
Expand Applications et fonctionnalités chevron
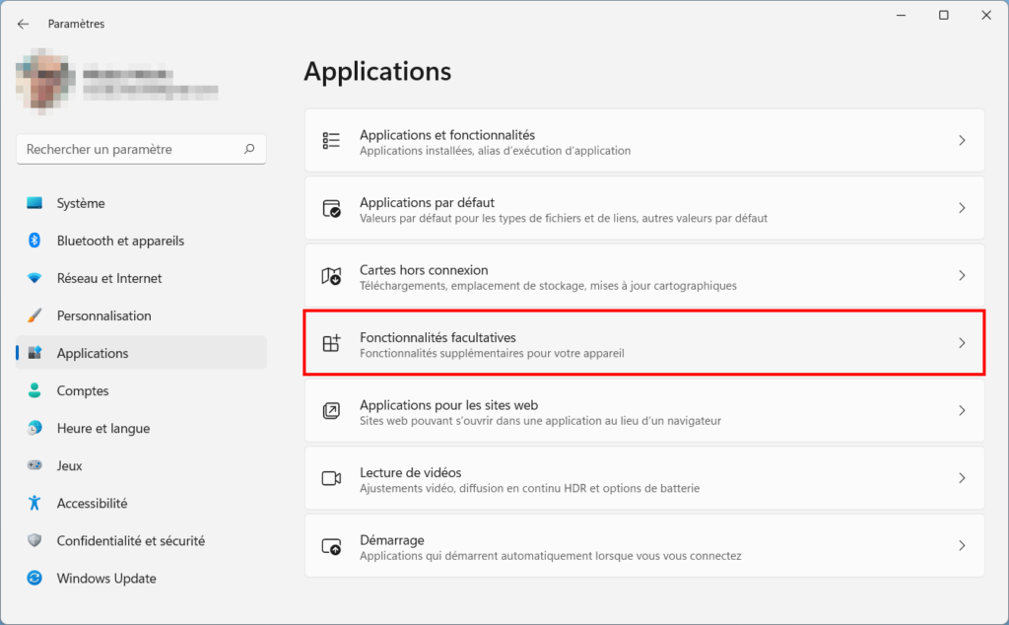coord(962,140)
